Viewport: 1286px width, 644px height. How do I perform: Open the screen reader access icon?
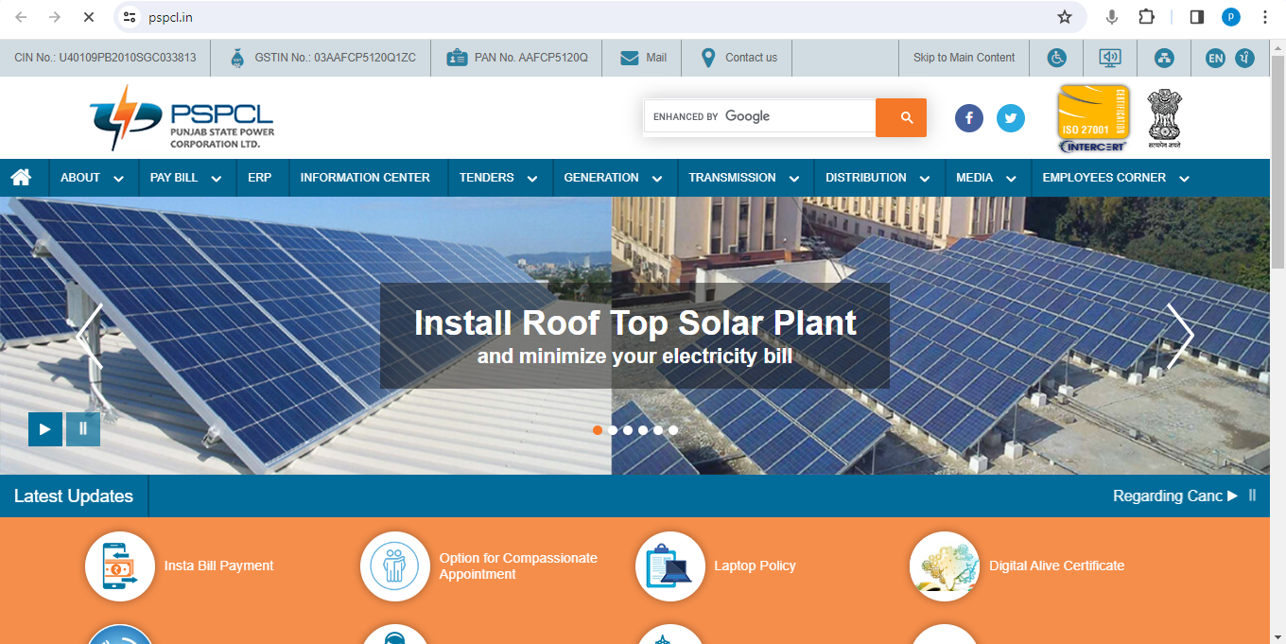[x=1110, y=58]
